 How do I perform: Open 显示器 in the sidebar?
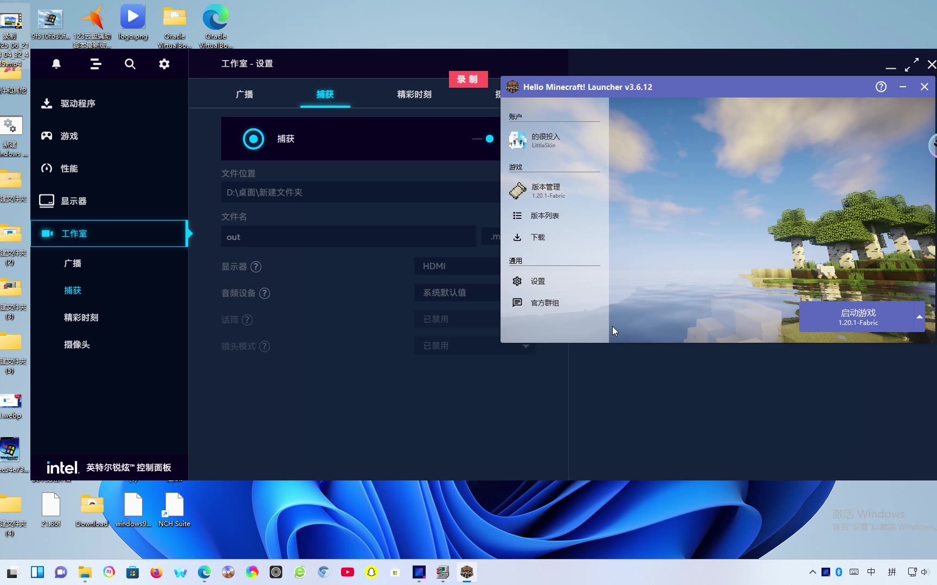(109, 201)
